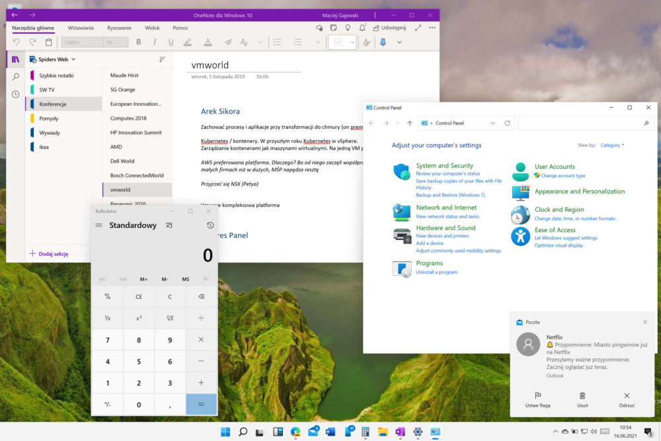The width and height of the screenshot is (661, 441).
Task: Open notification center icon on taskbar
Action: pos(648,431)
